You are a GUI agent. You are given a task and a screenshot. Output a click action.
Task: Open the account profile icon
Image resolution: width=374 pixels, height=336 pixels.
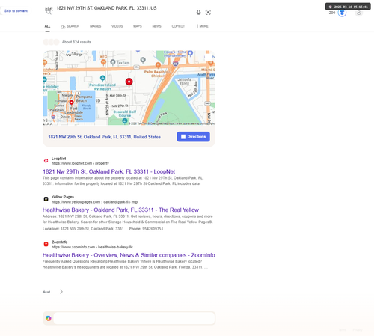[x=358, y=13]
